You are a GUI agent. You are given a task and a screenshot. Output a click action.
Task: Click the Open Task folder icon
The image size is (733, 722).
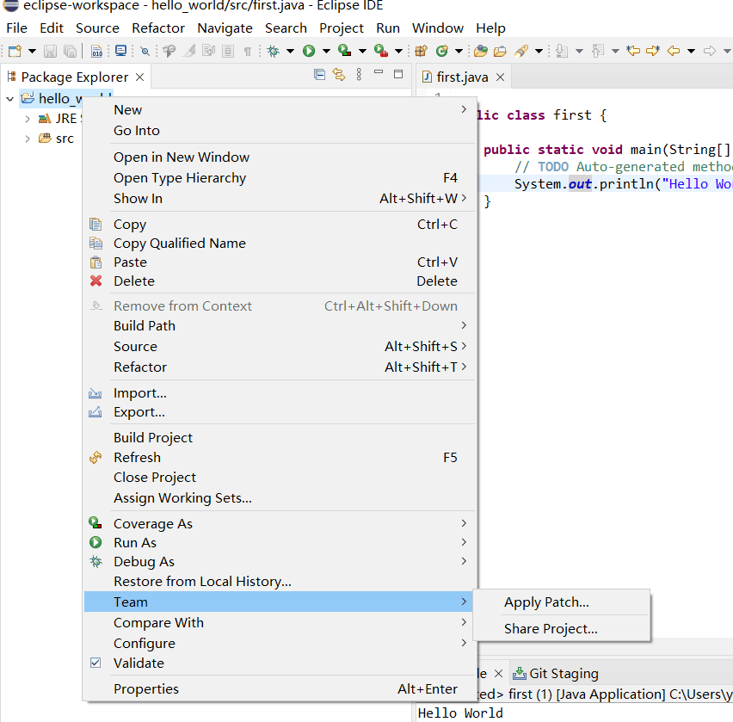[x=500, y=51]
